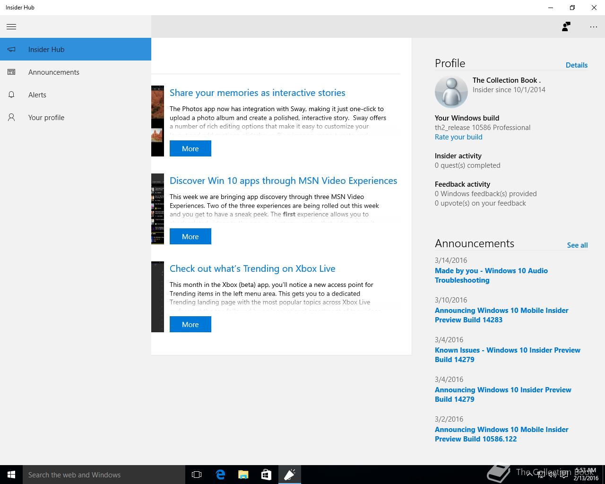Open the three-dot more options menu
This screenshot has height=484, width=605.
(594, 26)
